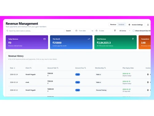Click the Amount Due sort arrows icon
The height and width of the screenshot is (116, 154).
(85, 68)
